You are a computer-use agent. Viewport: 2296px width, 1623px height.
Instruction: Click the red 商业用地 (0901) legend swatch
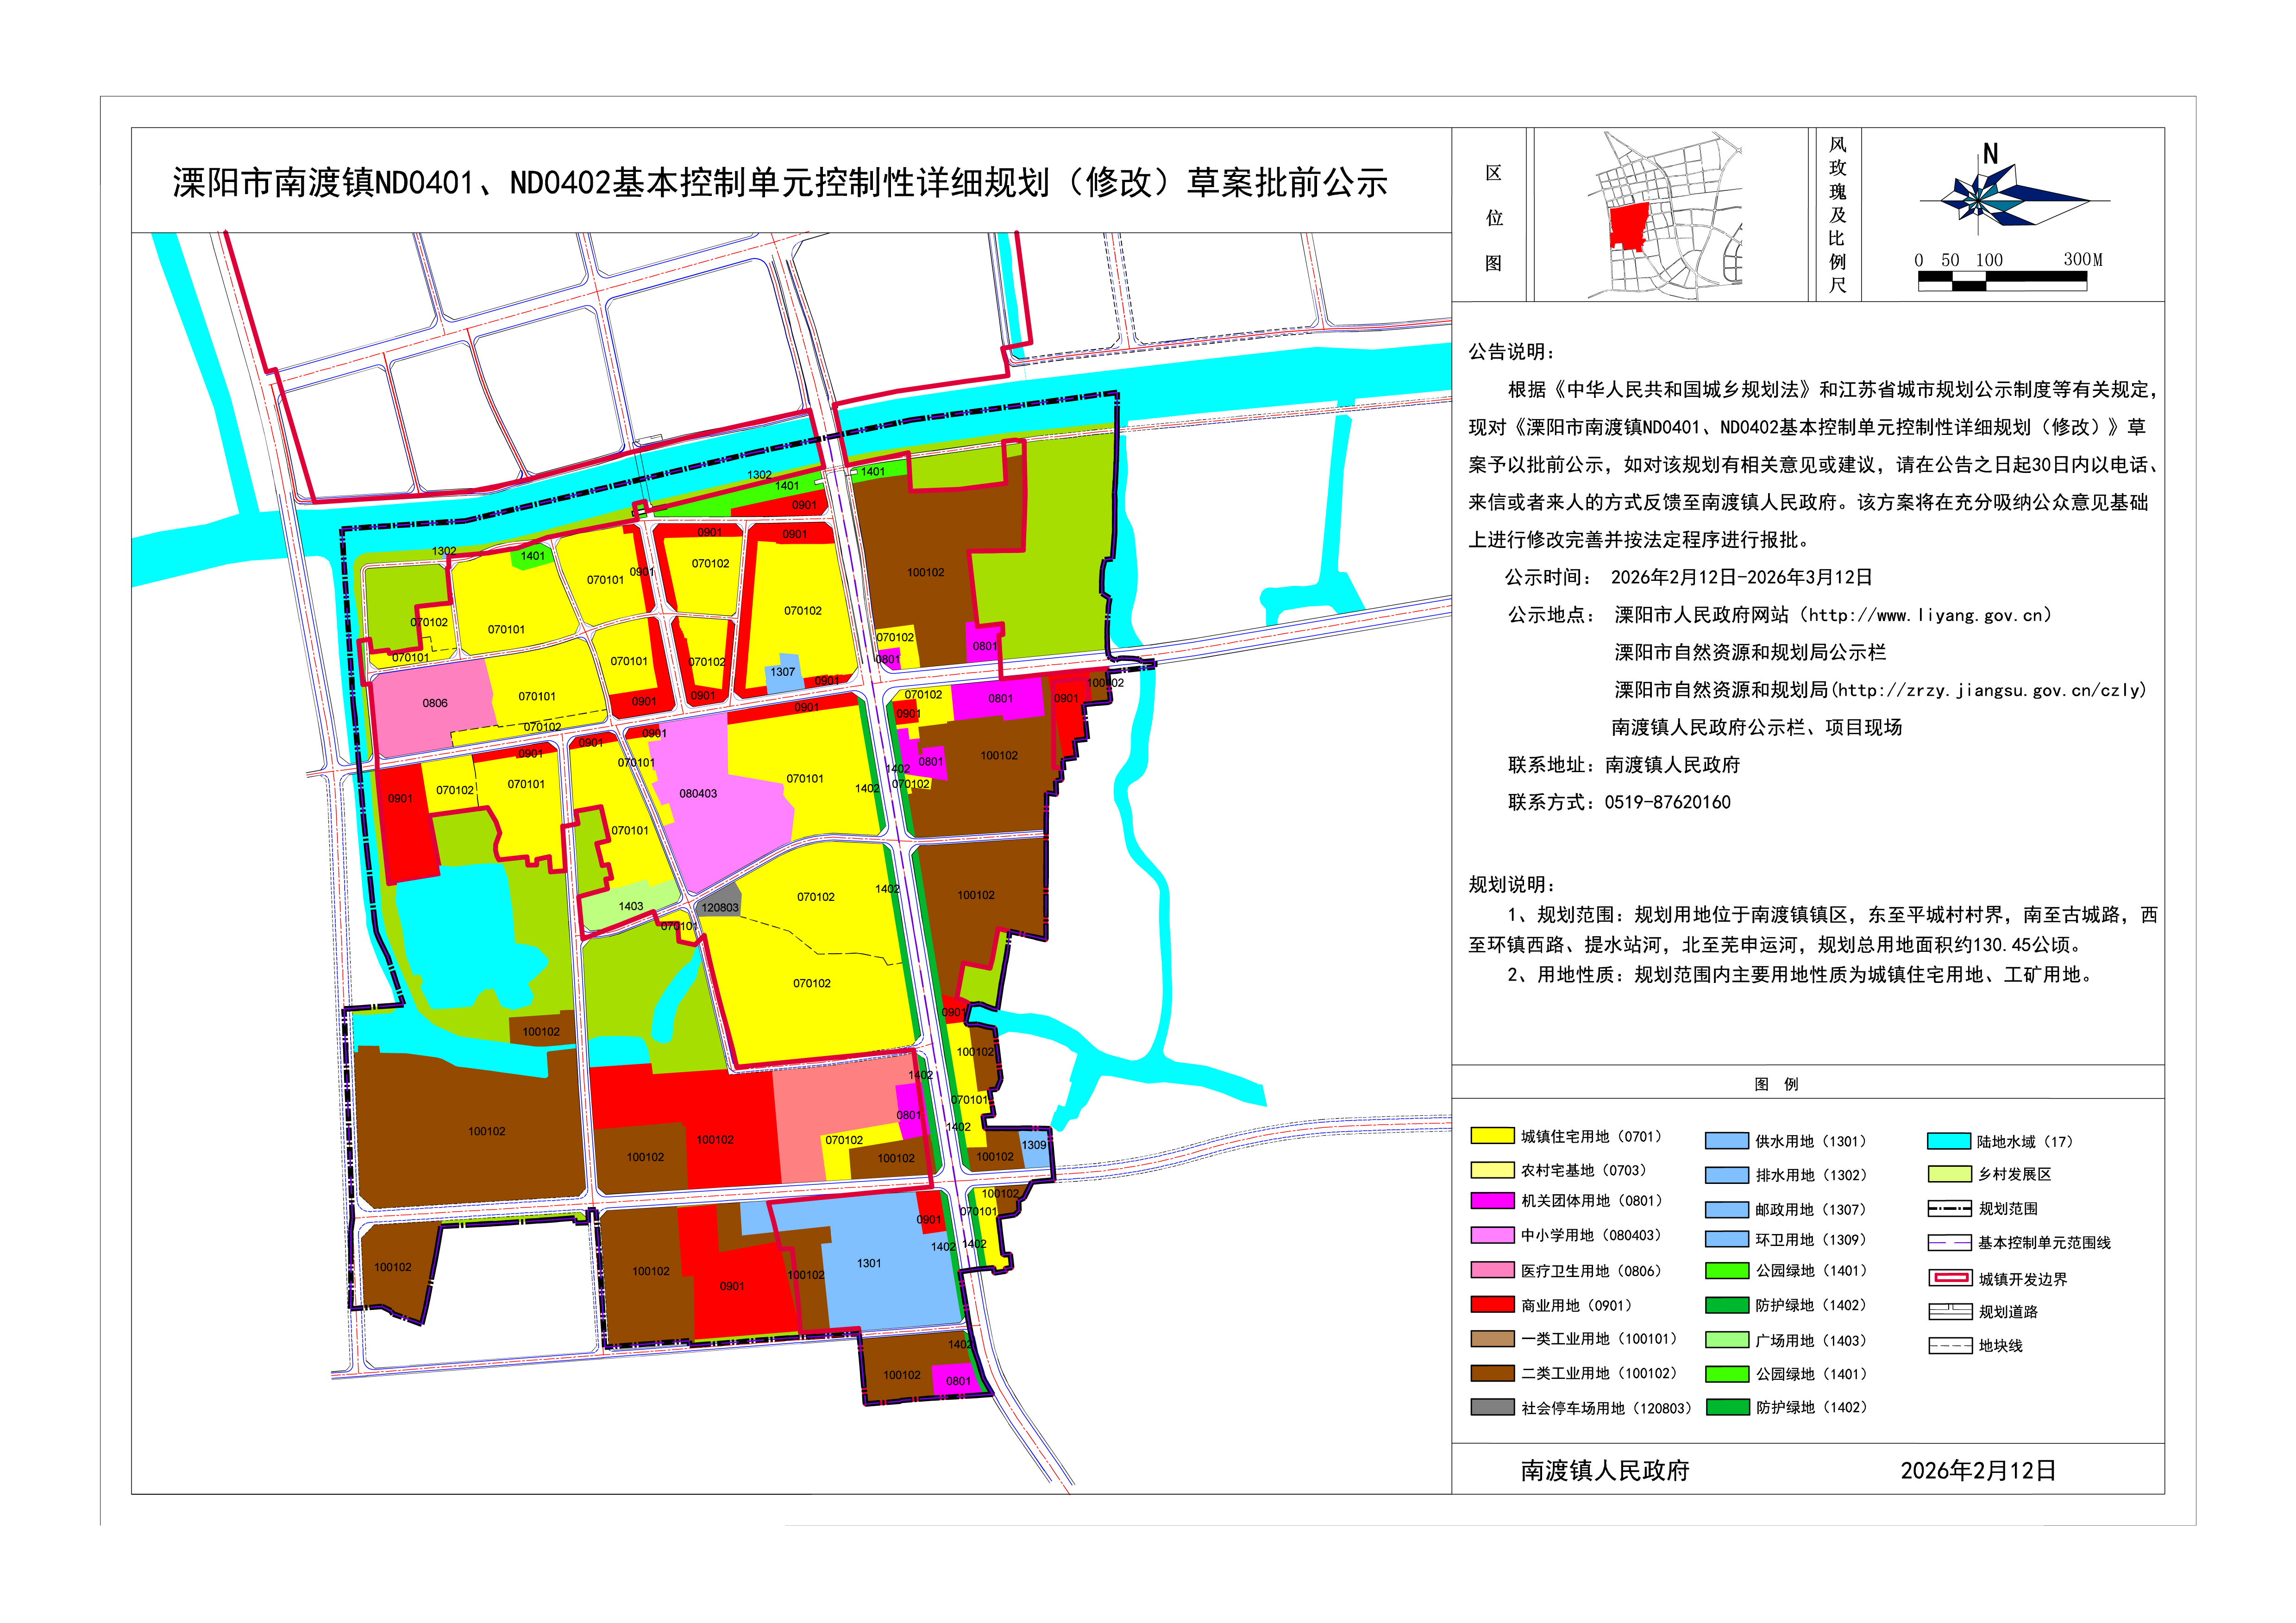[1492, 1304]
